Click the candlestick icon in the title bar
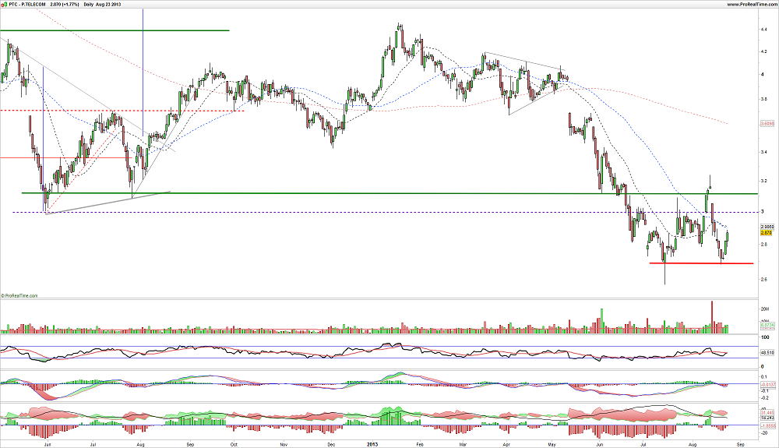The height and width of the screenshot is (448, 779). pos(4,4)
